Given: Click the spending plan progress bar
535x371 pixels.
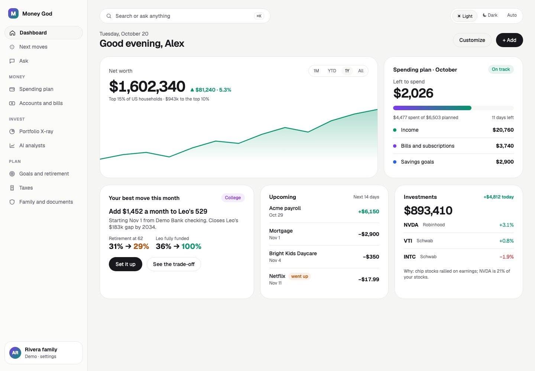Looking at the screenshot, I should point(453,108).
